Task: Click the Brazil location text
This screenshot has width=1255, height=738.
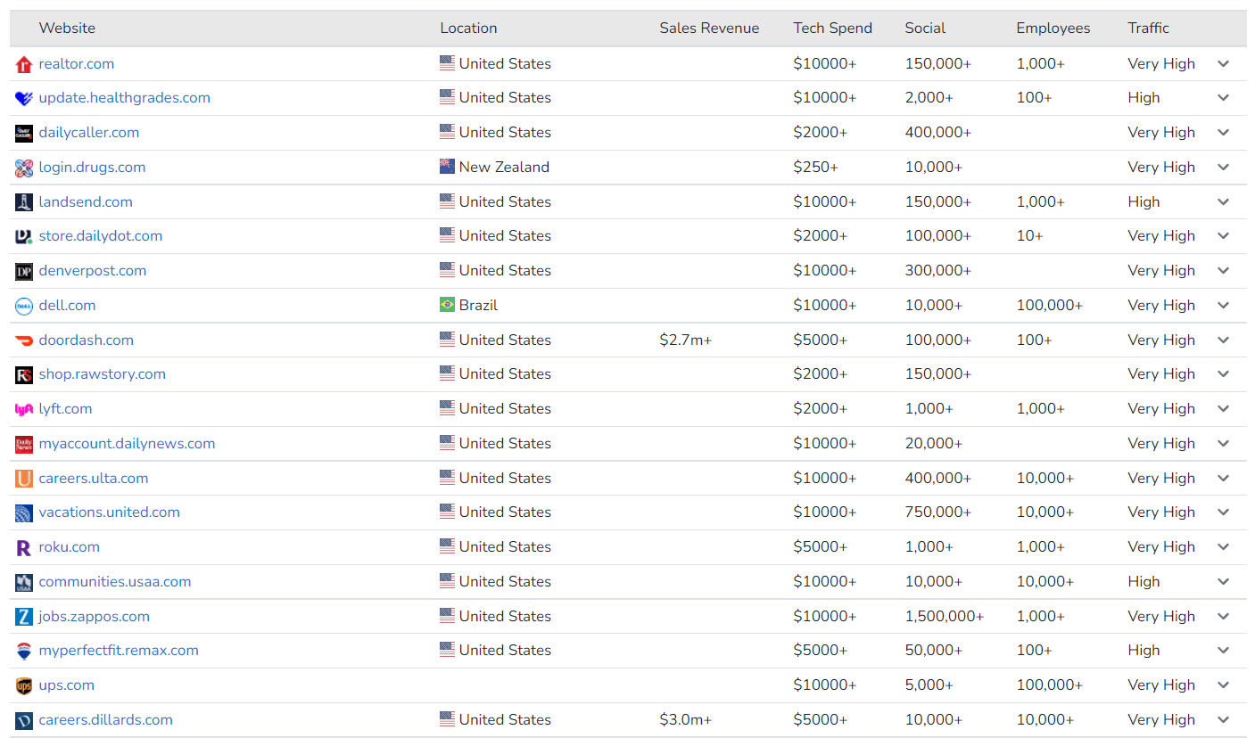Action: point(478,306)
